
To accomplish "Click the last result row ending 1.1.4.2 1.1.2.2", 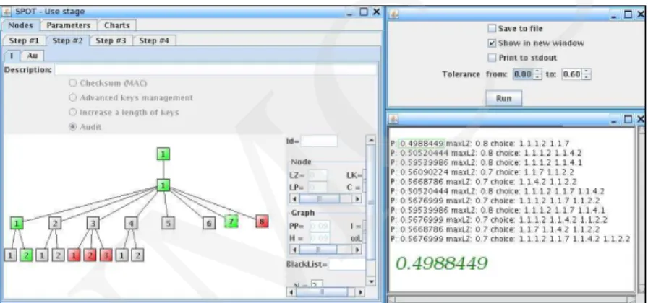I will click(510, 239).
